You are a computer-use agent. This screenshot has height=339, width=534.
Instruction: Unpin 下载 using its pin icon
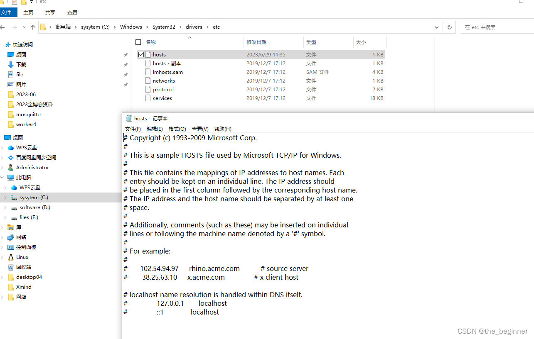pos(126,65)
